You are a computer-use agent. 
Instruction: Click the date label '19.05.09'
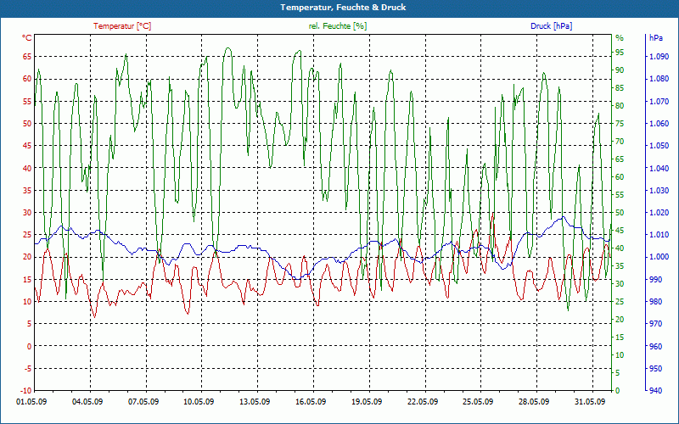[367, 401]
